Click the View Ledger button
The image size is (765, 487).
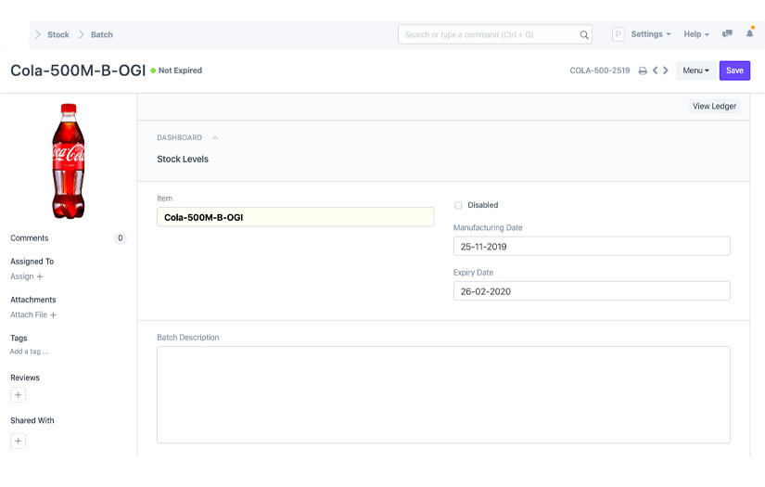point(714,107)
